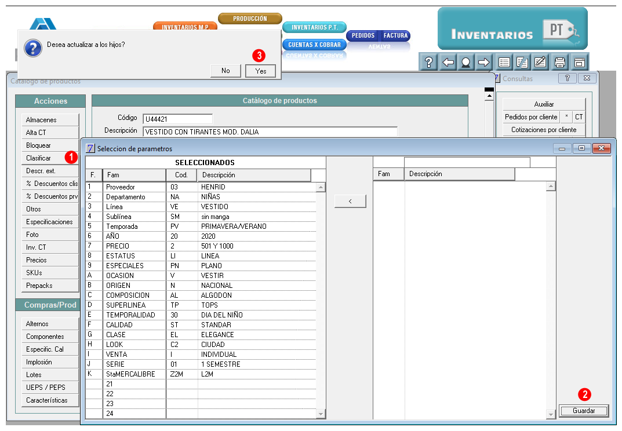The width and height of the screenshot is (622, 431).
Task: Click the Descripción input field
Action: coord(270,132)
